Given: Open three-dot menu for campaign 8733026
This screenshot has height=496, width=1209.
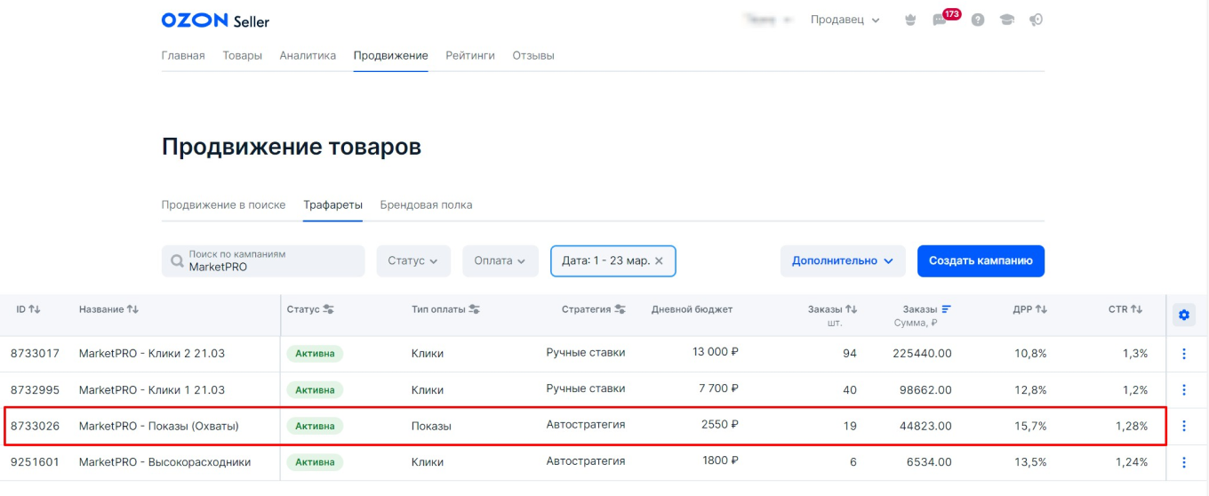Looking at the screenshot, I should coord(1183,426).
